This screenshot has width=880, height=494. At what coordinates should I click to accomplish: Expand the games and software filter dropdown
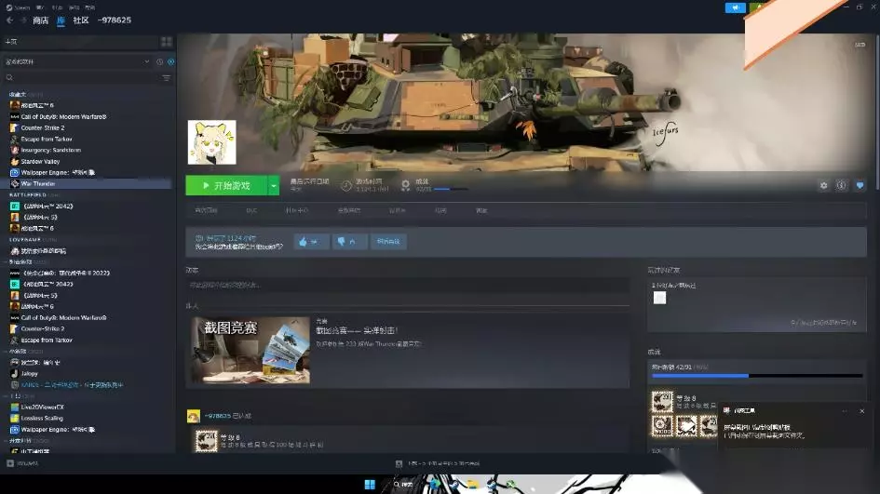77,61
